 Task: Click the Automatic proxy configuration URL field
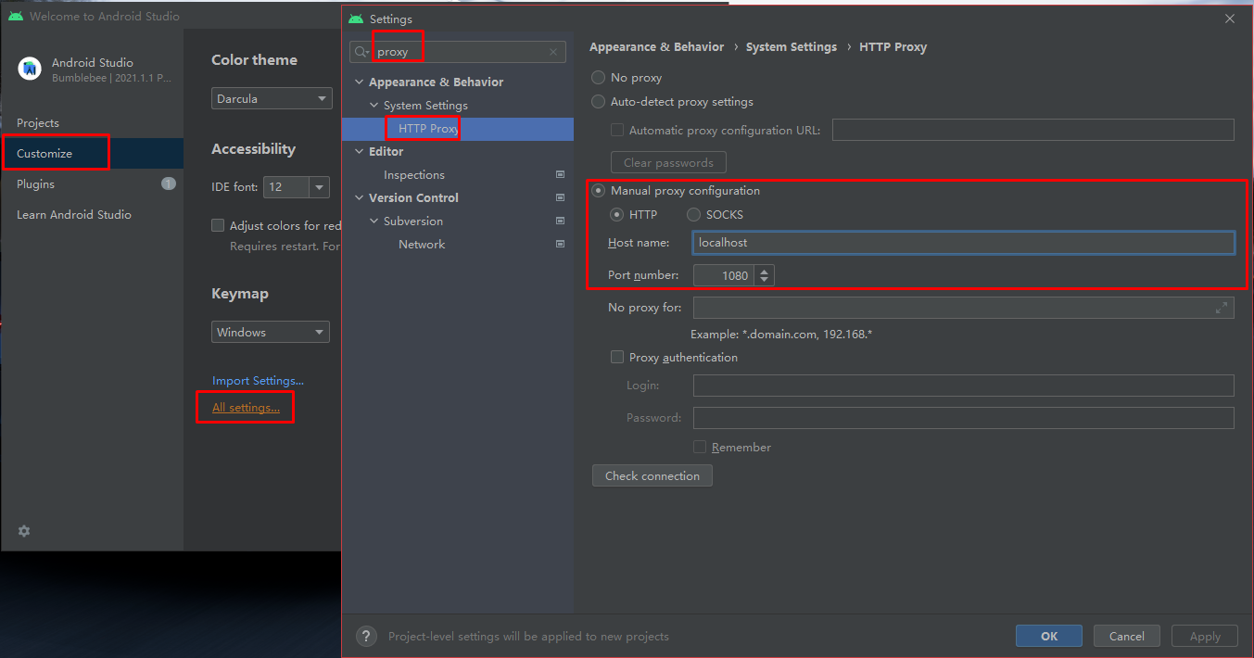click(x=1033, y=130)
